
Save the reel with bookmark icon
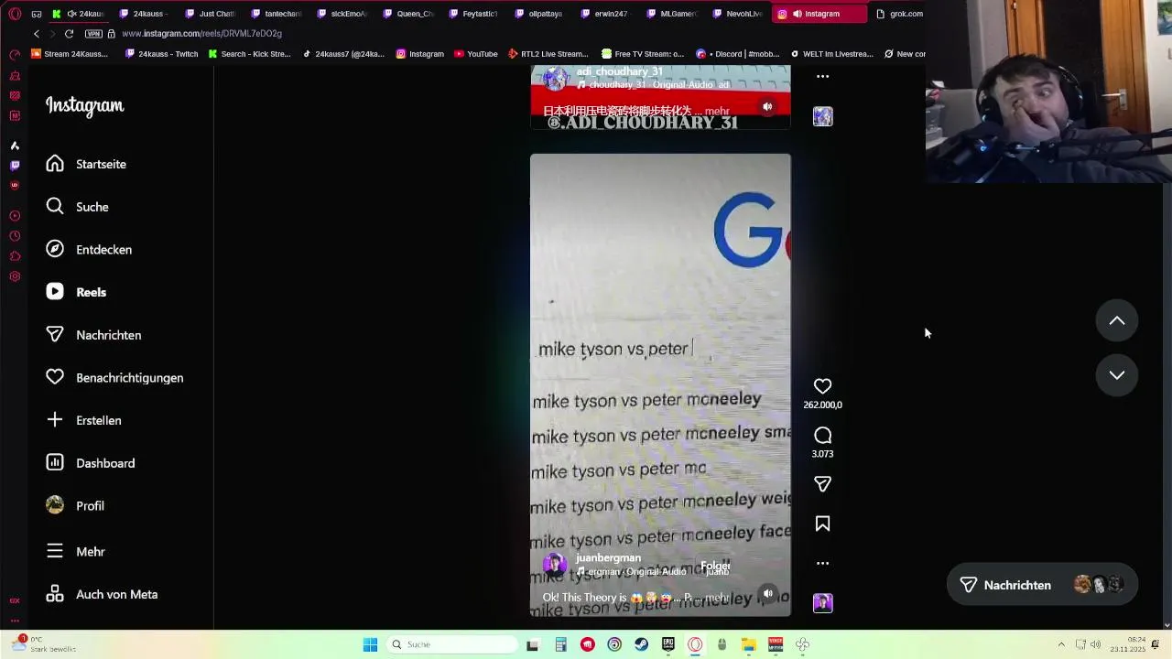pos(822,524)
